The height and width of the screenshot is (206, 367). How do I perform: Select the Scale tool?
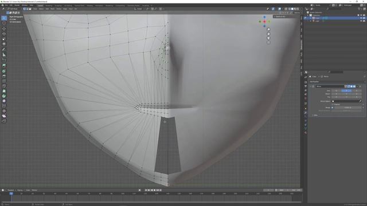click(4, 39)
